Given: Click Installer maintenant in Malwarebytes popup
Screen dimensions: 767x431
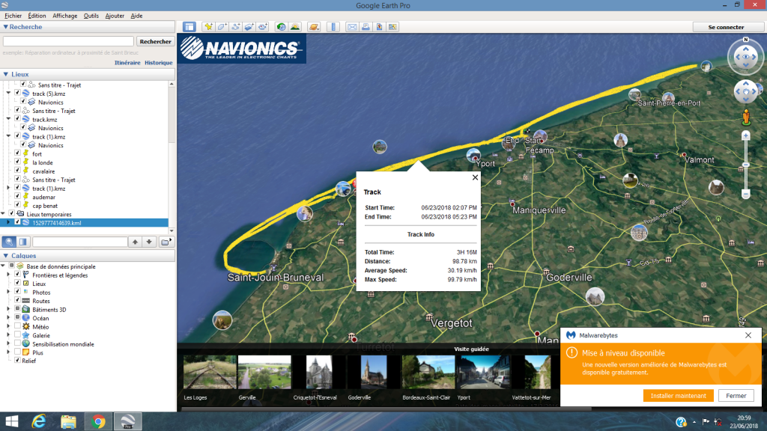Looking at the screenshot, I should [x=678, y=396].
